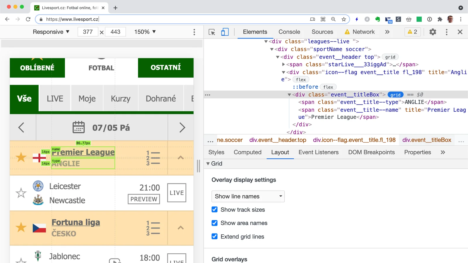Toggle the device toolbar icon

point(225,32)
